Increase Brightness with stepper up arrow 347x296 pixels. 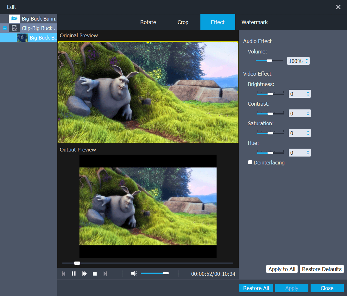click(x=308, y=92)
